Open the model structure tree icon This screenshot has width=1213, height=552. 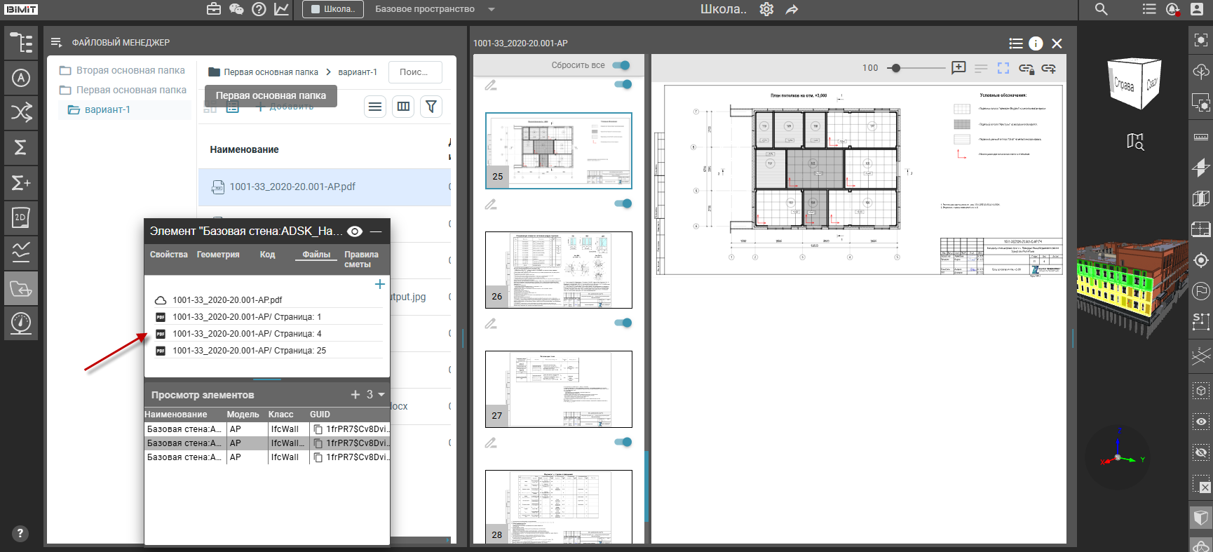pos(21,43)
